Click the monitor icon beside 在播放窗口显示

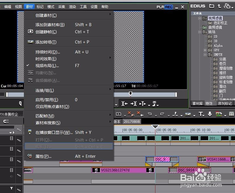click(30, 132)
